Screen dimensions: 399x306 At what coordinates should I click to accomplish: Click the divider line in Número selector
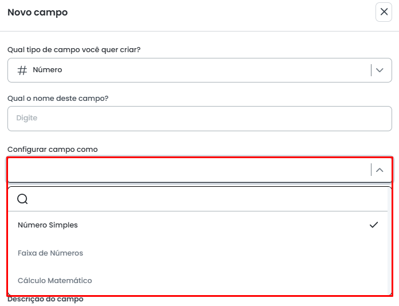[371, 70]
